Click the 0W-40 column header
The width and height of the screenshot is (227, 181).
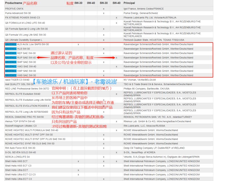click(91, 3)
